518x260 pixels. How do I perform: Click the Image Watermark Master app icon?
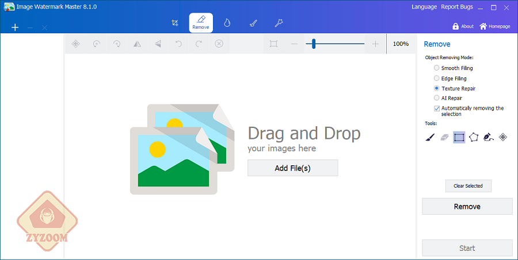9,7
